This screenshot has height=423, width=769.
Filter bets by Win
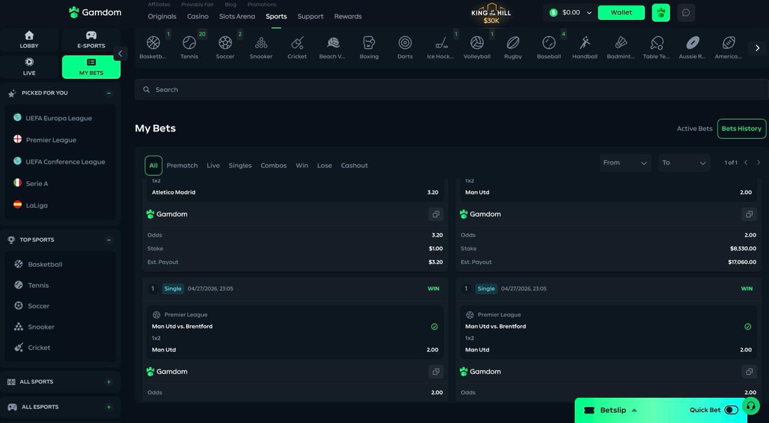point(302,165)
